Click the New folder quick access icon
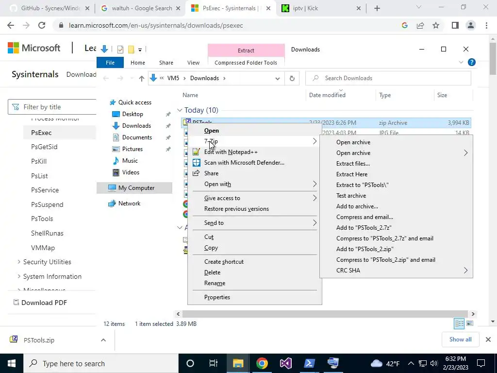This screenshot has height=373, width=497. point(131,49)
